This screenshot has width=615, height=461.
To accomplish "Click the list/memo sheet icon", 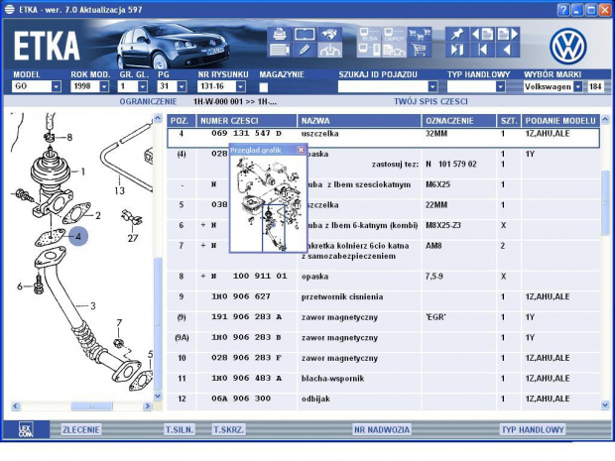I will [280, 51].
